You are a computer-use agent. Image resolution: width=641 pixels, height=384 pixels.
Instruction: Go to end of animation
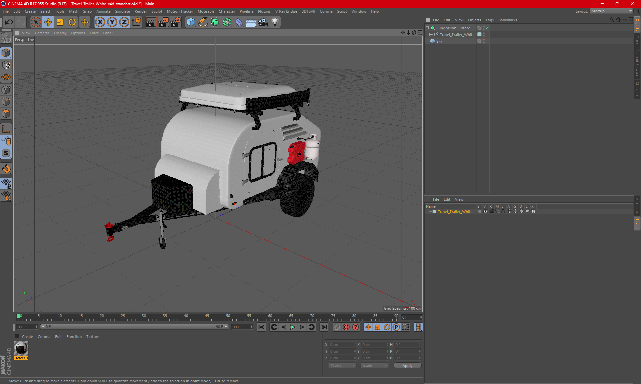point(324,327)
